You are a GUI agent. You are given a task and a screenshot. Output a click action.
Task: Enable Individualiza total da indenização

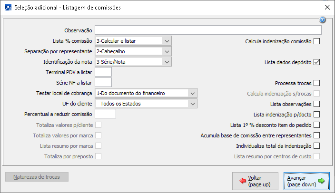coord(317,145)
